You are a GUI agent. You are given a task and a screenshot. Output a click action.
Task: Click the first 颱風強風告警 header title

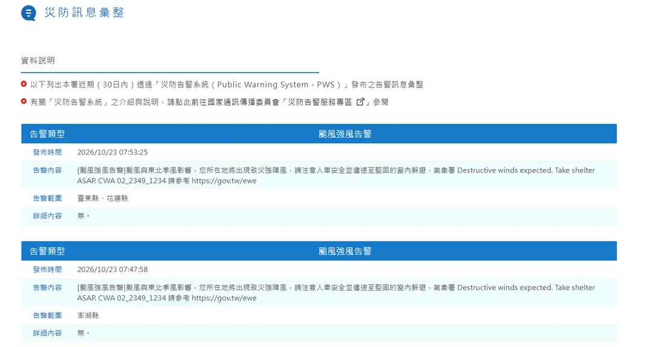[345, 134]
